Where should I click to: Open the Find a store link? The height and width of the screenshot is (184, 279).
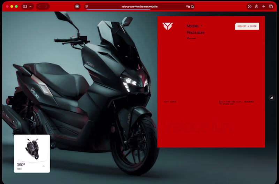[195, 32]
